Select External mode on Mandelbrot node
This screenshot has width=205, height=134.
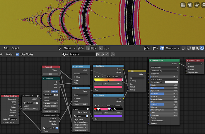click(x=54, y=91)
